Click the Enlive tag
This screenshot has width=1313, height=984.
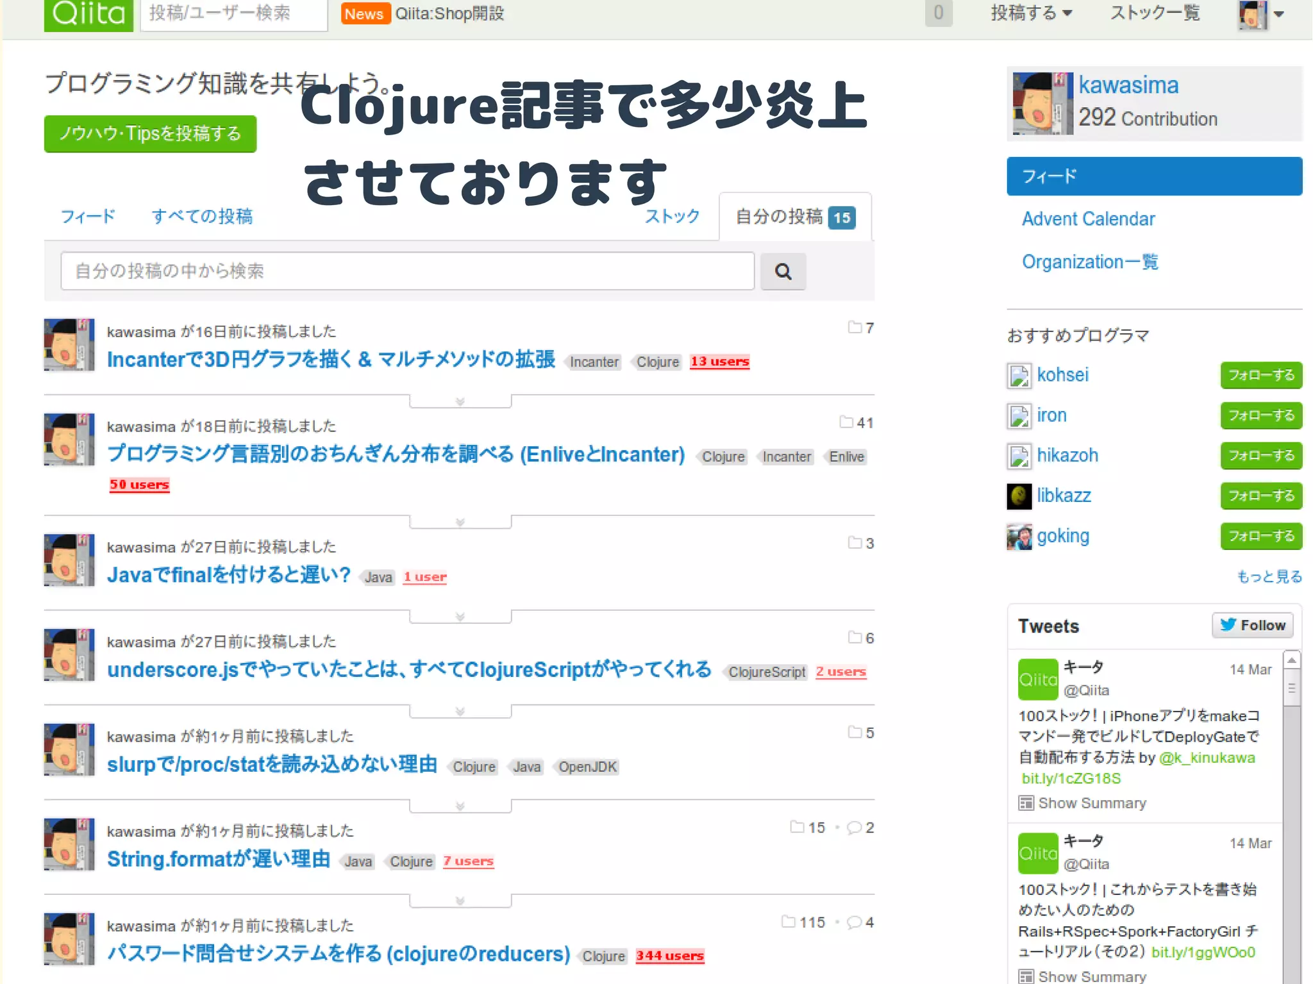[846, 456]
